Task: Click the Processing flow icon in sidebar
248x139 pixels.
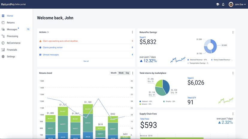Action: 3,36
